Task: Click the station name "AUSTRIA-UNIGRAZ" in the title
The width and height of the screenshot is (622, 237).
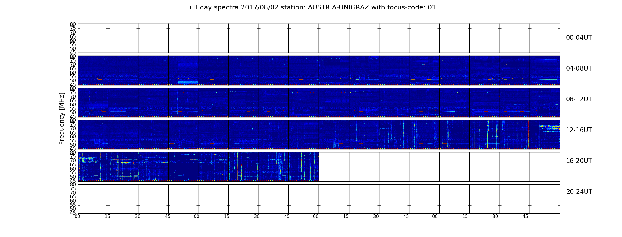Action: point(339,7)
